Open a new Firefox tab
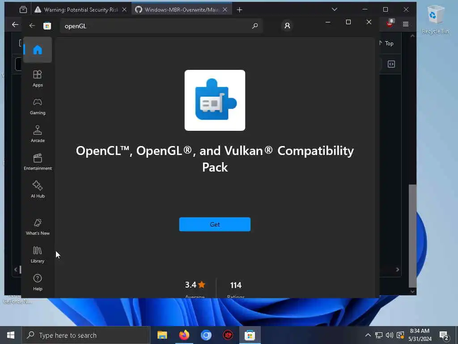This screenshot has height=344, width=458. click(240, 10)
